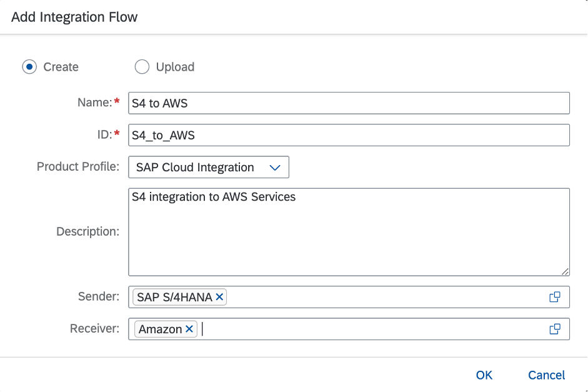The image size is (588, 392).
Task: Select the SAP Cloud Integration profile value
Action: click(x=194, y=167)
